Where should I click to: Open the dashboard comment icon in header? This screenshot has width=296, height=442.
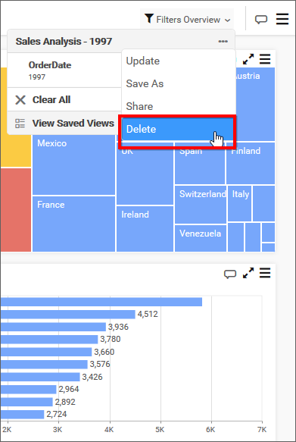261,20
